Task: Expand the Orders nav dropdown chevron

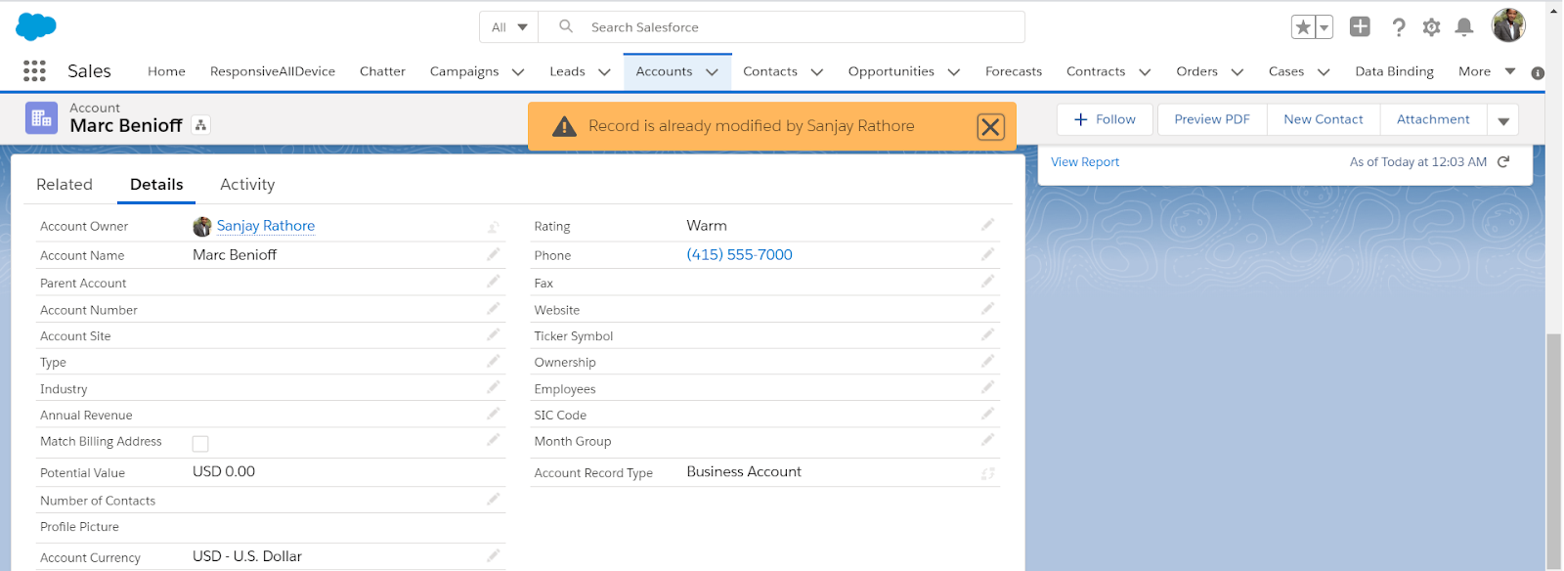Action: [x=1237, y=71]
